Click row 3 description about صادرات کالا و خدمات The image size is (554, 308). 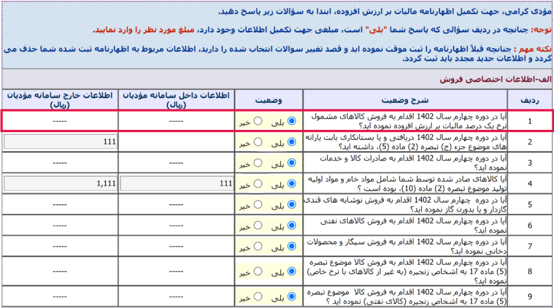[x=413, y=163]
